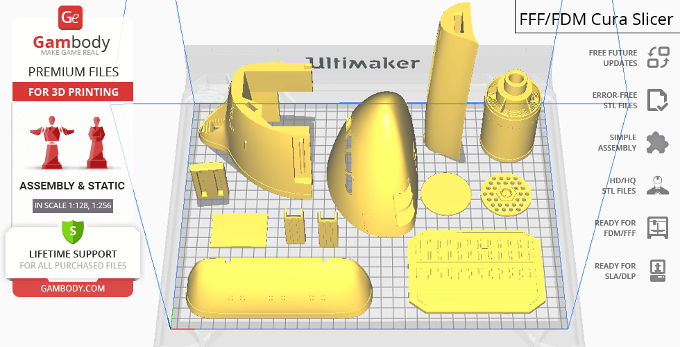Click the HD/HQ STL Files figure icon
This screenshot has width=680, height=347.
(656, 185)
